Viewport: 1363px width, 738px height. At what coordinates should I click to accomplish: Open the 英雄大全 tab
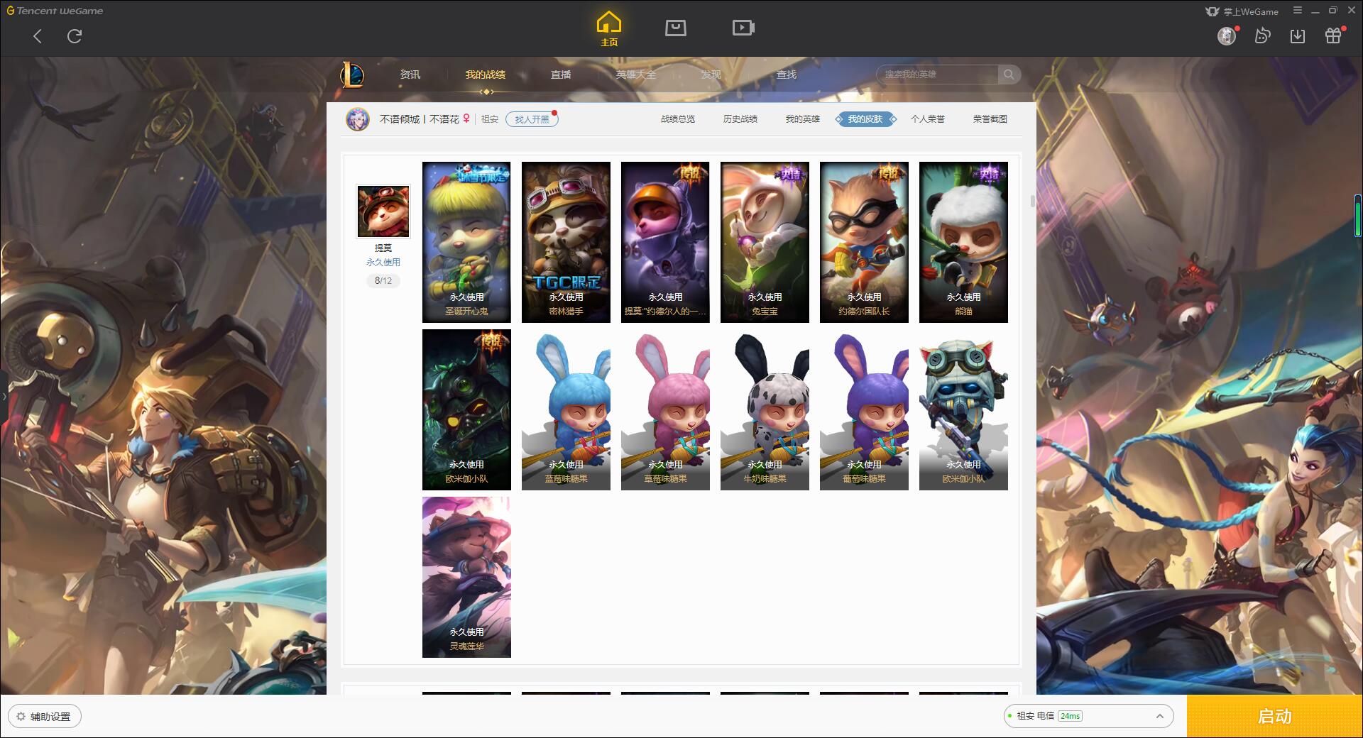pos(636,75)
